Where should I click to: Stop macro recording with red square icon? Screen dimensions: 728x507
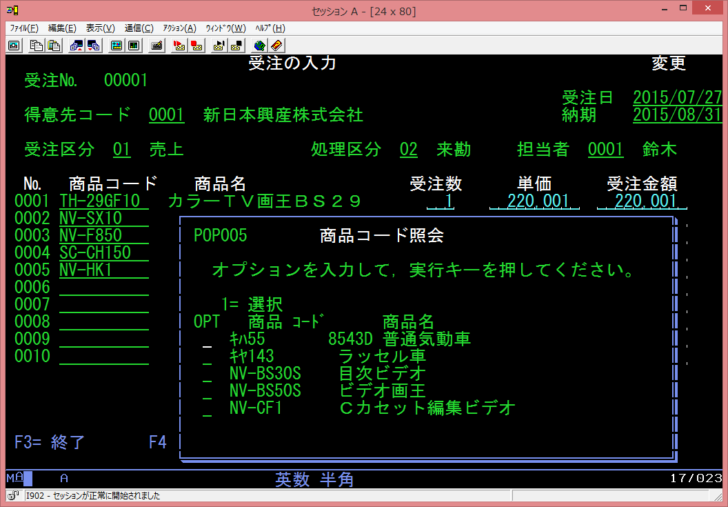click(x=196, y=46)
